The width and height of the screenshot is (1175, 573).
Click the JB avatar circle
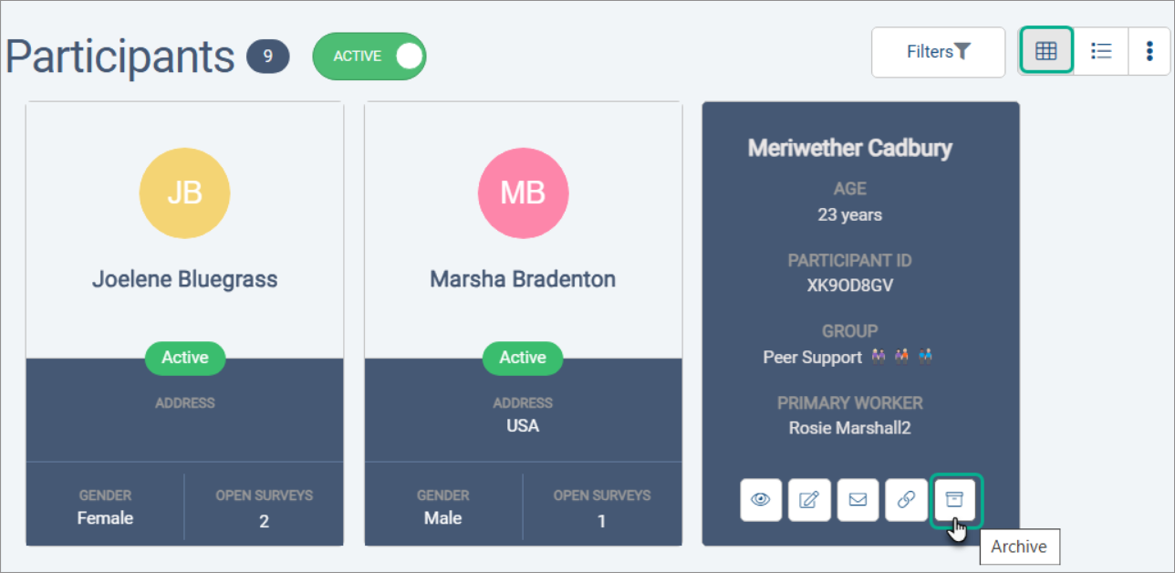coord(184,193)
